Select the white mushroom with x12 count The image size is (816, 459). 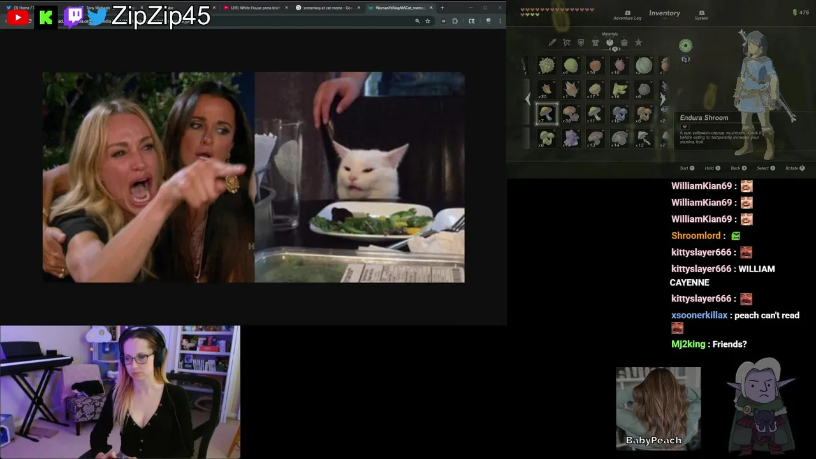(x=644, y=138)
